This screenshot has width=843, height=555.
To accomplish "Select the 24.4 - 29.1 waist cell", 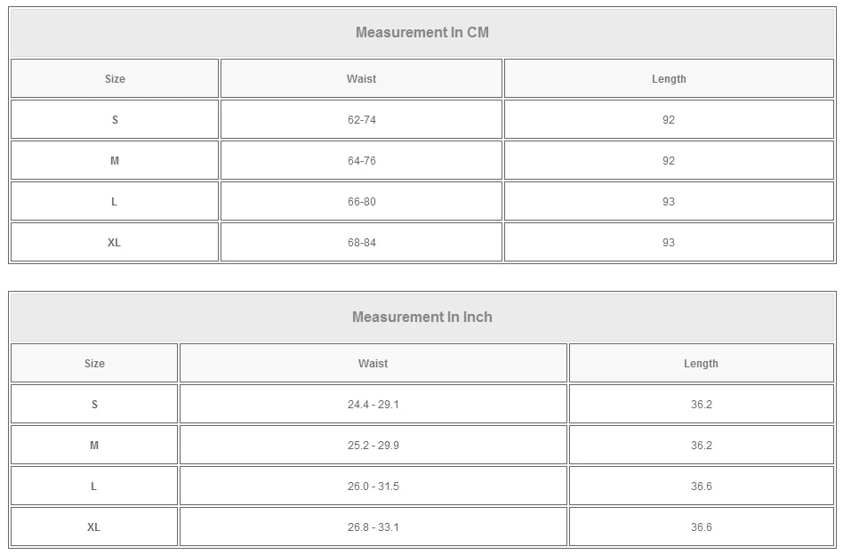I will [x=373, y=405].
